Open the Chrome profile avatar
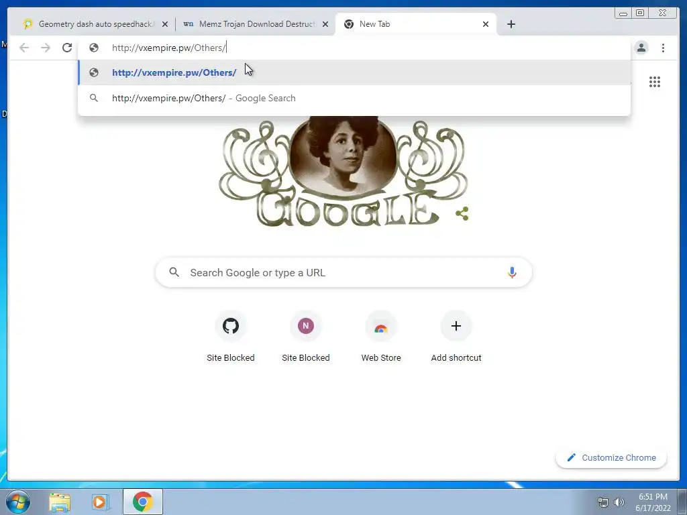The width and height of the screenshot is (687, 515). point(641,48)
